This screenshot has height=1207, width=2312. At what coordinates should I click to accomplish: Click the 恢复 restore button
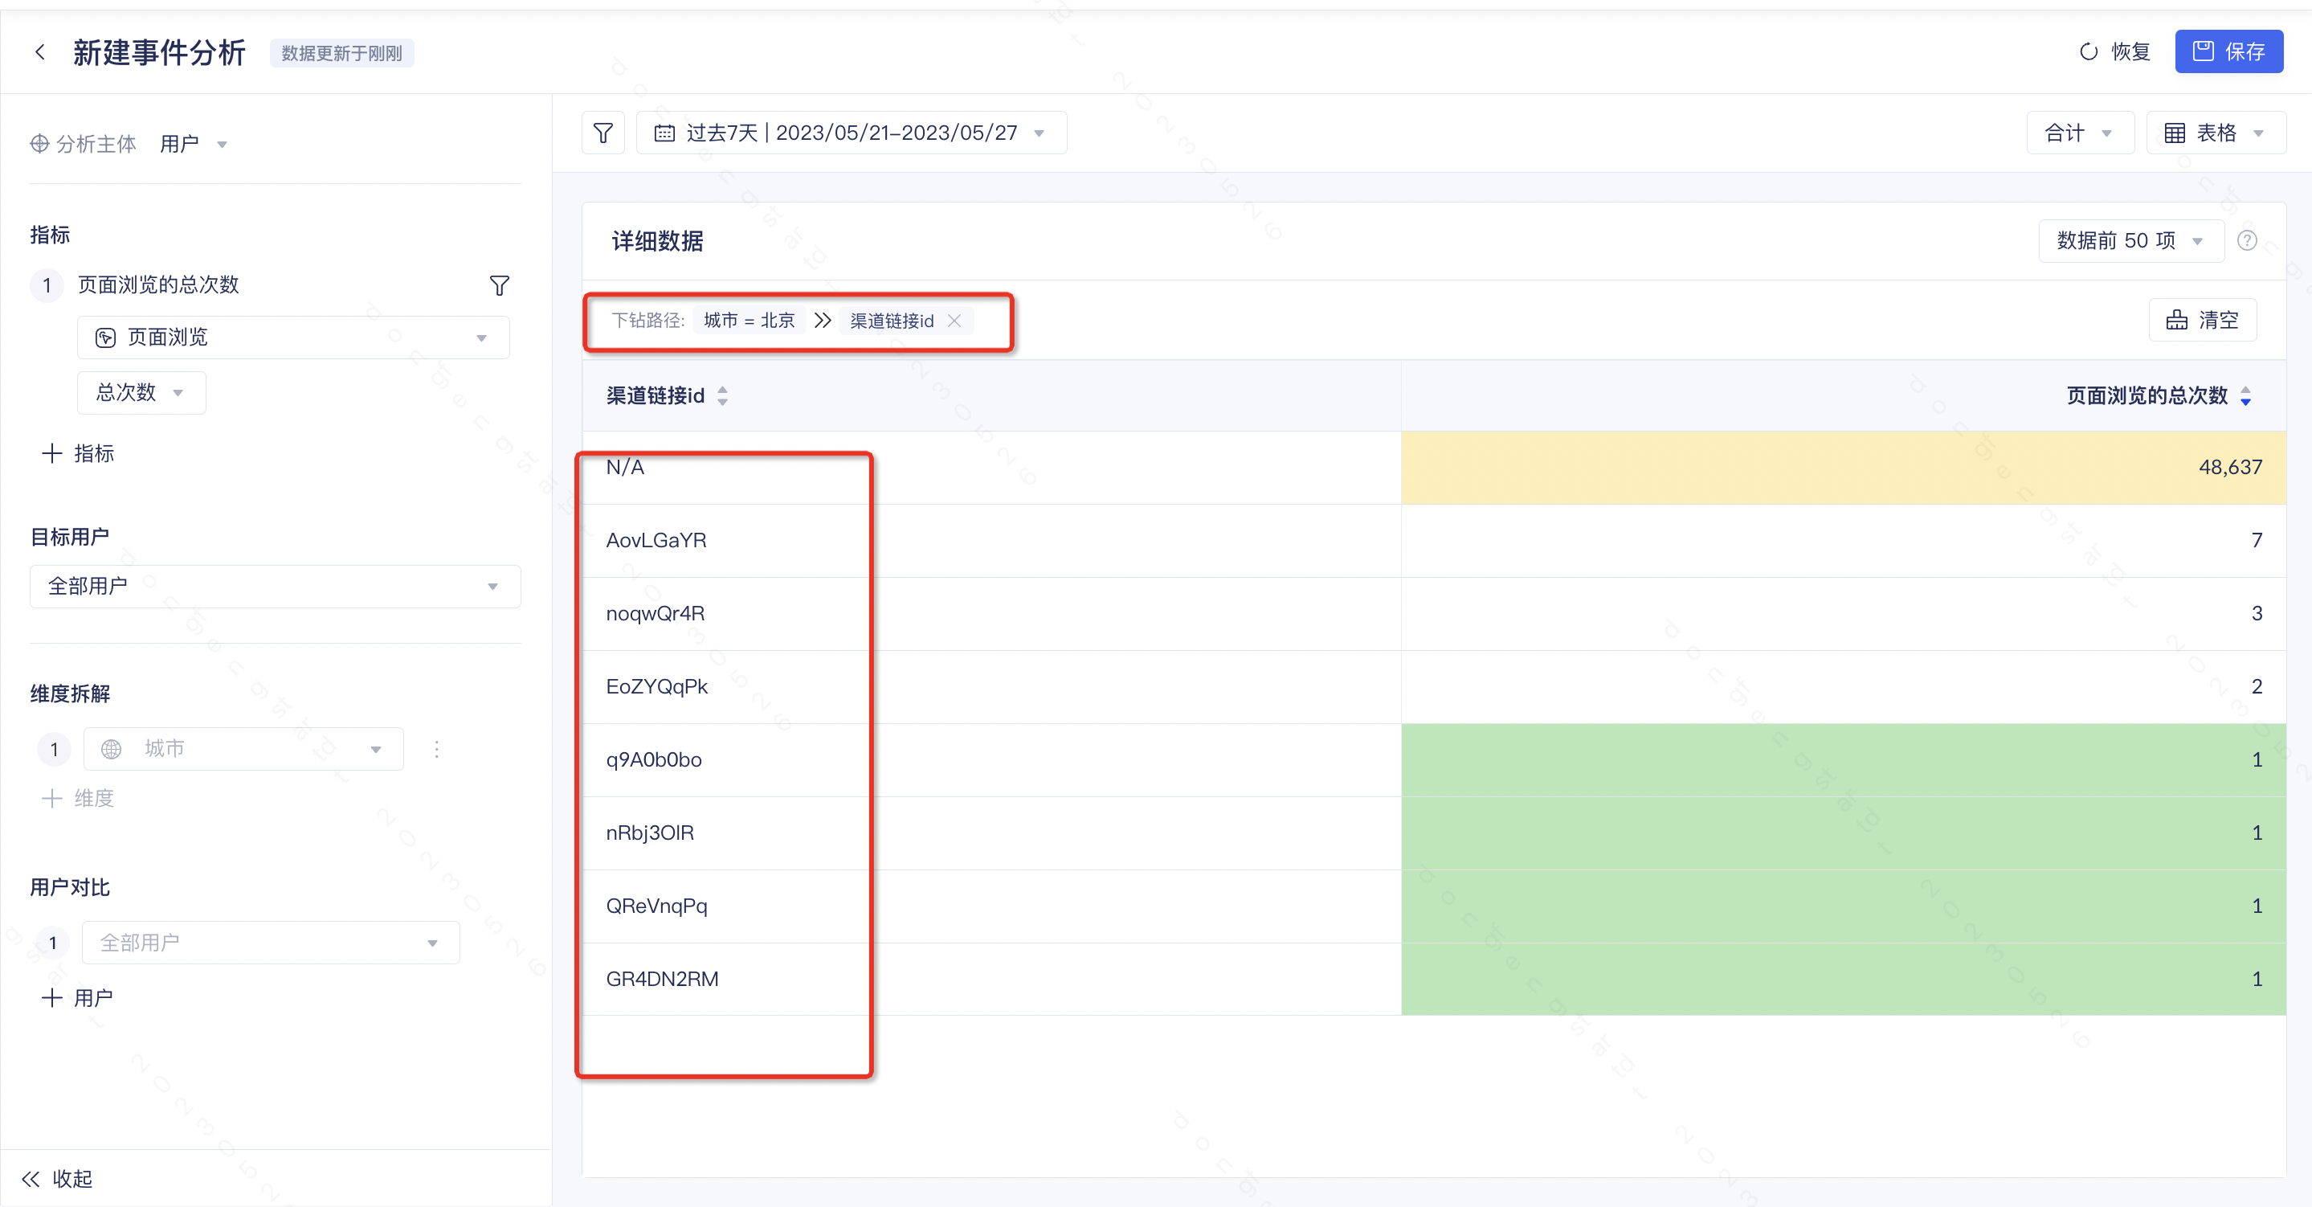point(2114,52)
